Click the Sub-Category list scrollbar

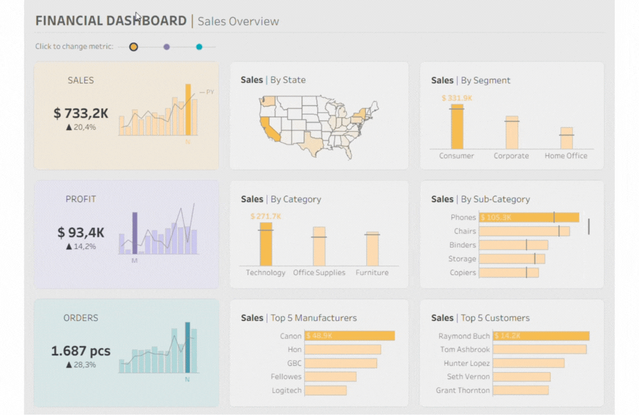click(589, 226)
